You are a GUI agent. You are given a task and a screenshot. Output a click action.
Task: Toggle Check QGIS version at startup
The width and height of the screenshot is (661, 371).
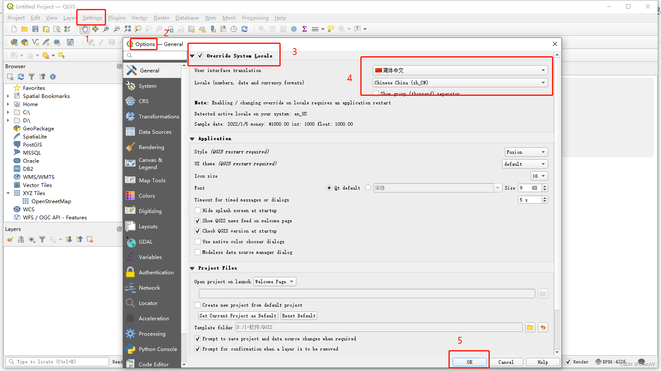(198, 231)
